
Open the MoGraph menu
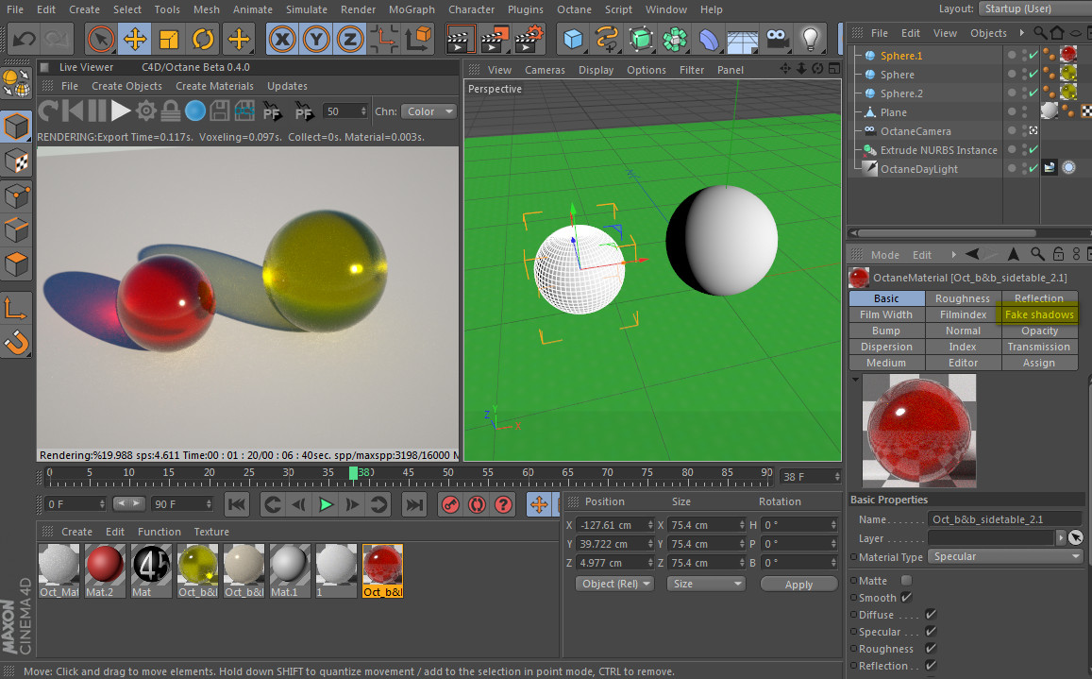pyautogui.click(x=412, y=9)
